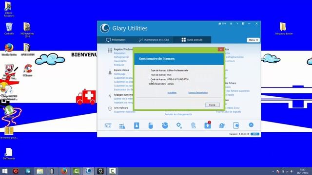Open the update arrow icon with red badge
This screenshot has width=312, height=175.
pyautogui.click(x=208, y=125)
